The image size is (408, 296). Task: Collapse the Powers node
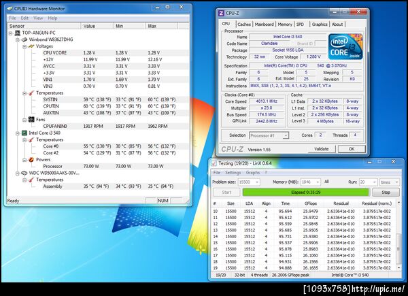[x=24, y=160]
